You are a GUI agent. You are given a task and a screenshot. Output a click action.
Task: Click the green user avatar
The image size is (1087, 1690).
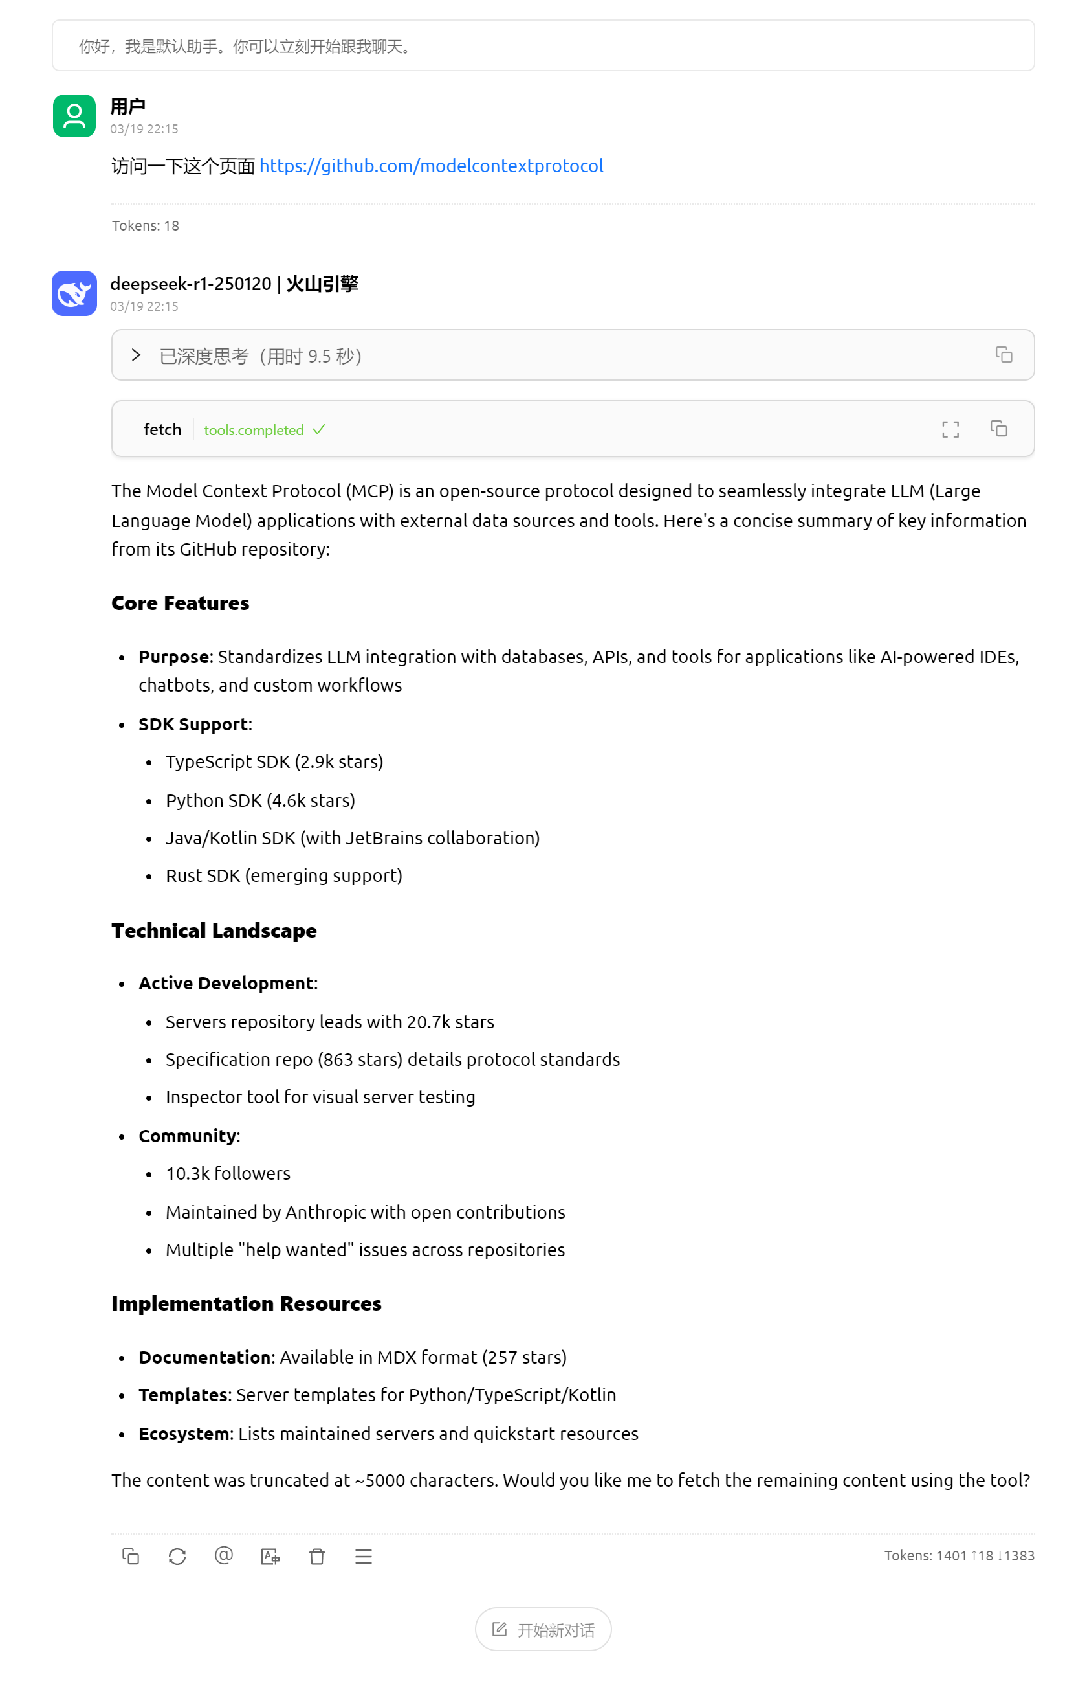(x=74, y=116)
